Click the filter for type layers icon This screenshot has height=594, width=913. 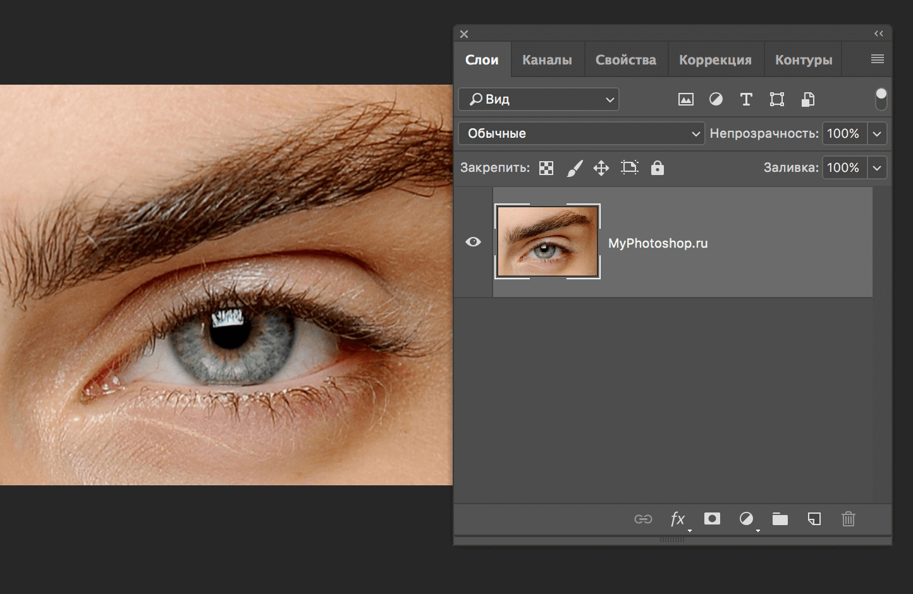click(746, 99)
